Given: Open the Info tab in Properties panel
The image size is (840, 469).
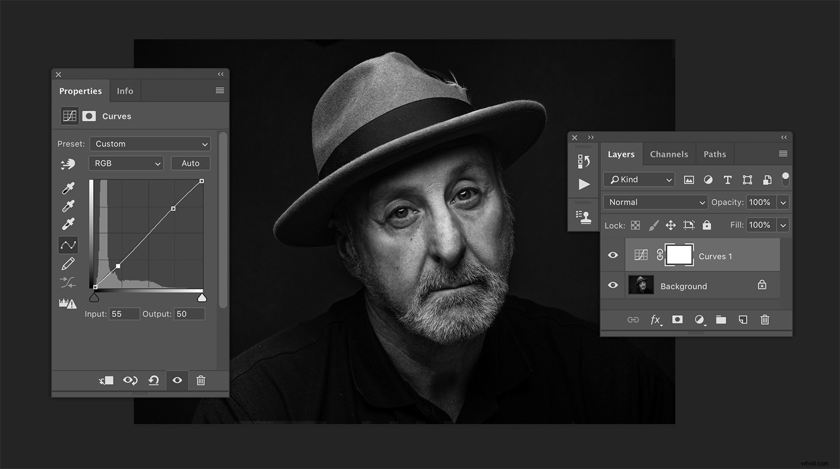Looking at the screenshot, I should 125,91.
